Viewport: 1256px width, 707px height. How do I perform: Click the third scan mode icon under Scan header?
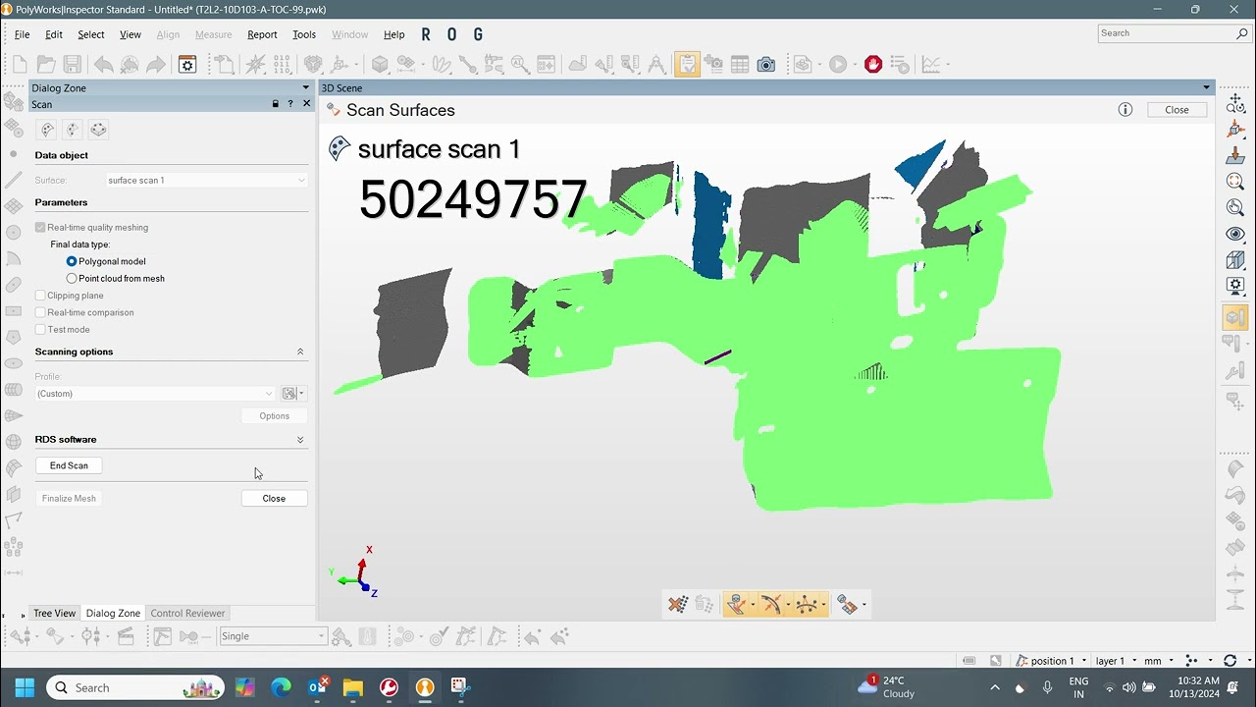[98, 130]
